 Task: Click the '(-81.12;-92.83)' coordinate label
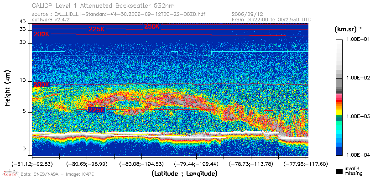(32, 163)
